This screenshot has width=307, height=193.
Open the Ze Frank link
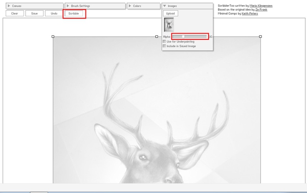pos(261,10)
